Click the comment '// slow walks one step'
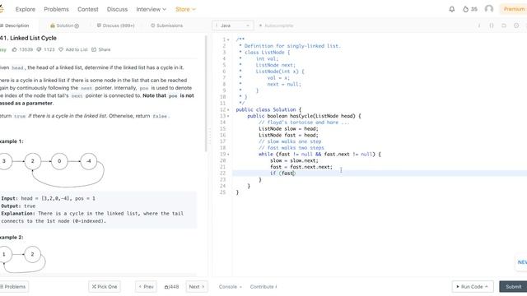The image size is (527, 296). [290, 141]
